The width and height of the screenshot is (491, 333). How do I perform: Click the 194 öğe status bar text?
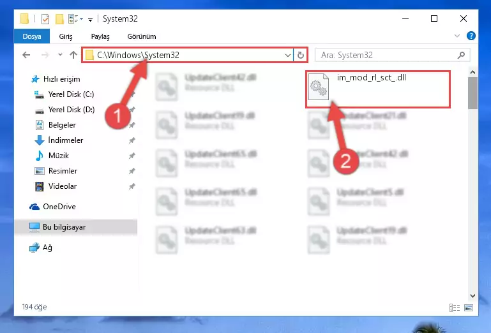(x=34, y=307)
